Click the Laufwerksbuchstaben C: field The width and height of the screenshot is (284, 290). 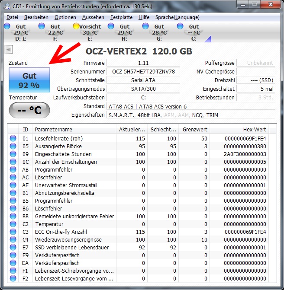click(143, 98)
